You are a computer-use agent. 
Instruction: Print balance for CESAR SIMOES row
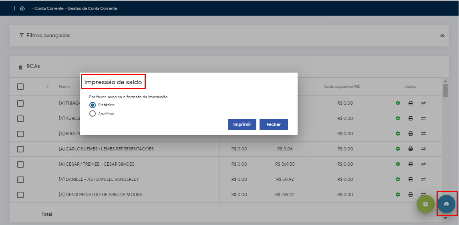(x=411, y=164)
